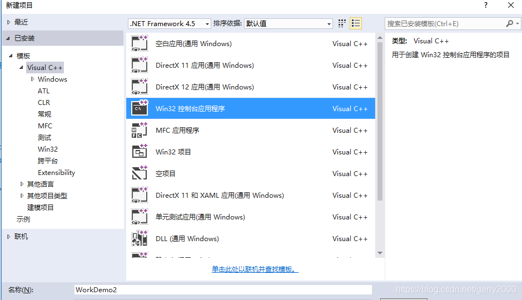
Task: Open the .NET Framework 4.5 dropdown
Action: tap(170, 24)
